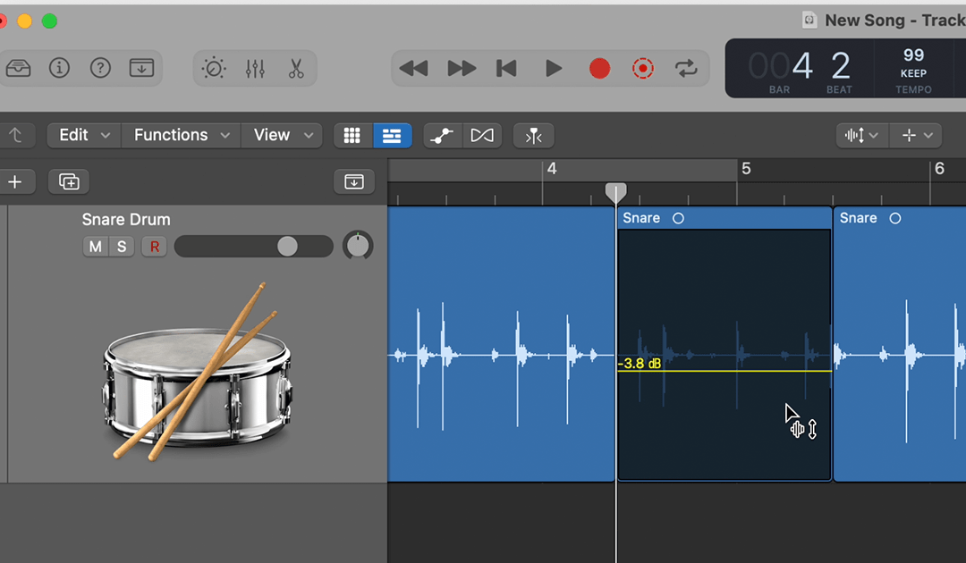This screenshot has width=966, height=563.
Task: Mute the Snare Drum track
Action: click(x=95, y=247)
